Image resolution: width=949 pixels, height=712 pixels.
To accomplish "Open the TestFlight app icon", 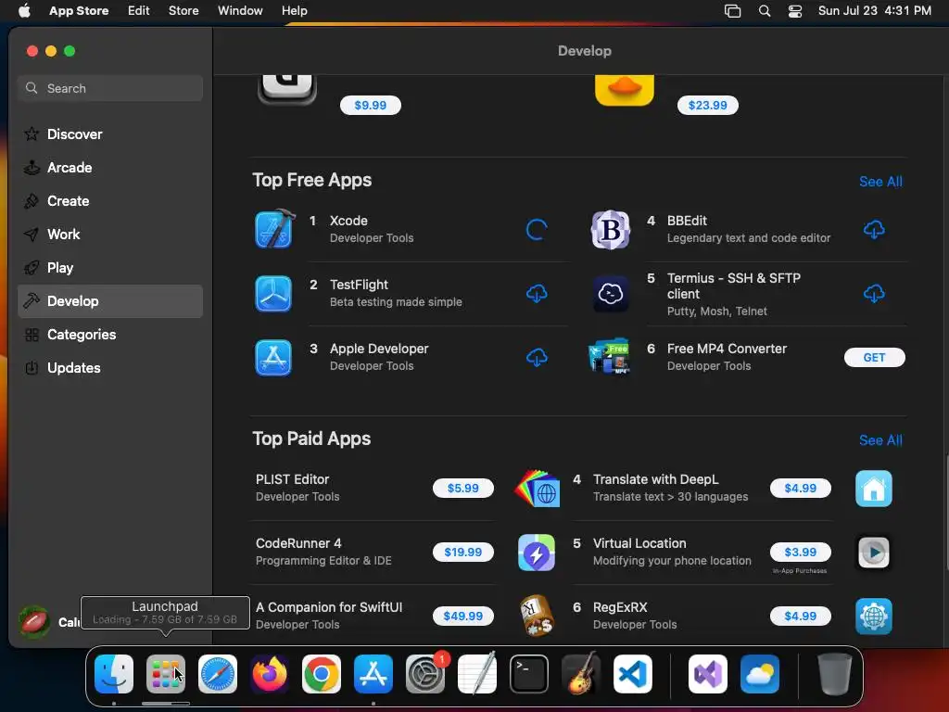I will click(273, 294).
